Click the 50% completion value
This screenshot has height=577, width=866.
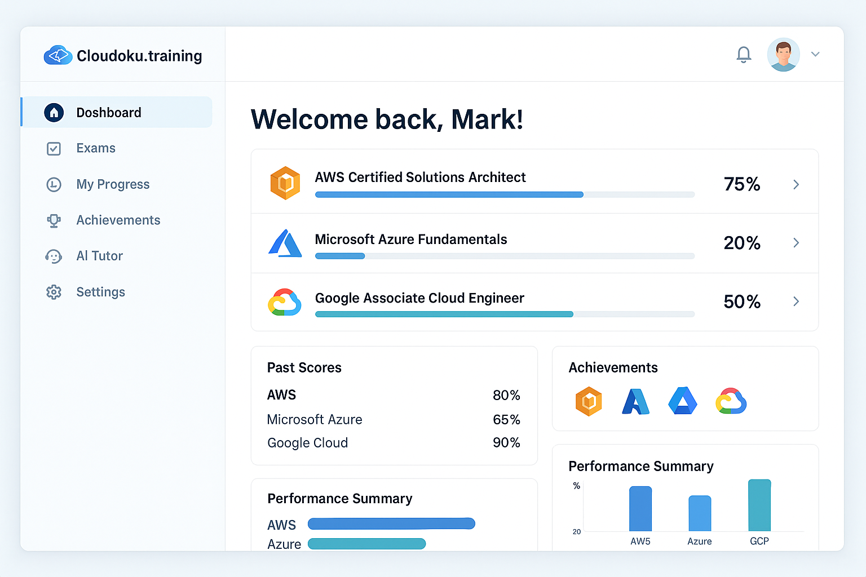742,301
